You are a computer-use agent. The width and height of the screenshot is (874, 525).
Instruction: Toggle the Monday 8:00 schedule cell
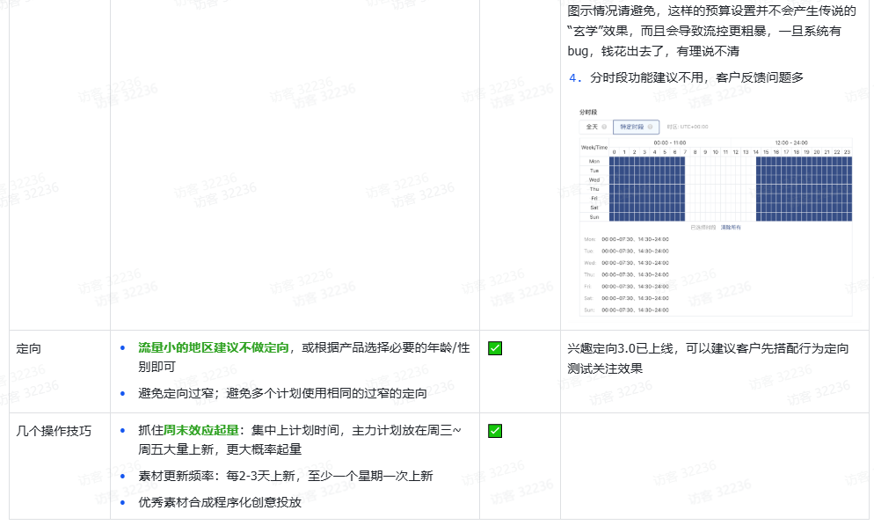(695, 161)
